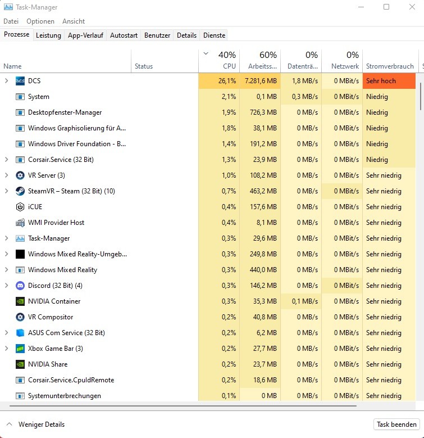This screenshot has width=424, height=438.
Task: Click the Xbox Game Bar icon
Action: pos(20,349)
